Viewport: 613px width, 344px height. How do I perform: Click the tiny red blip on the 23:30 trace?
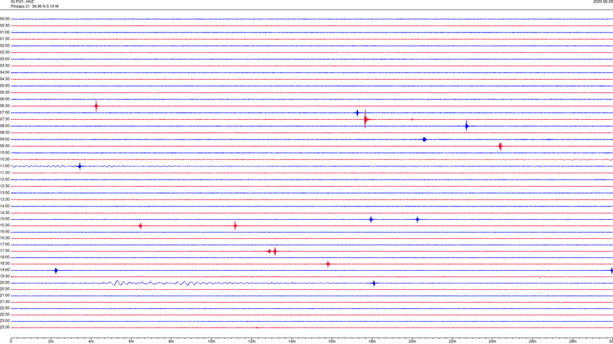(257, 327)
